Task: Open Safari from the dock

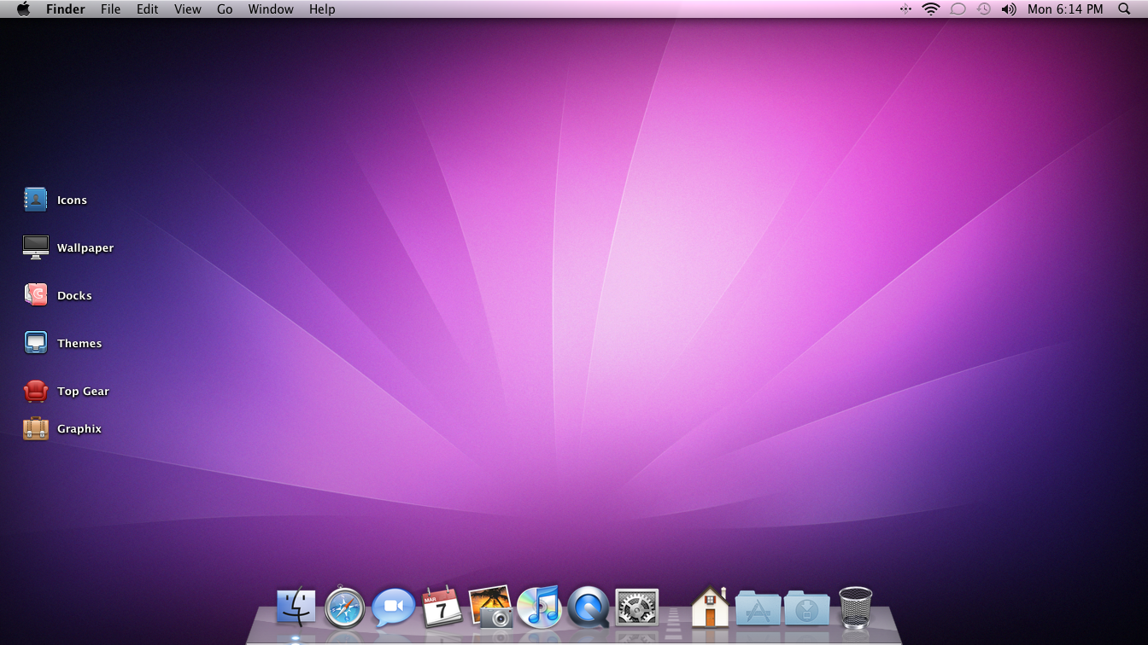Action: coord(345,608)
